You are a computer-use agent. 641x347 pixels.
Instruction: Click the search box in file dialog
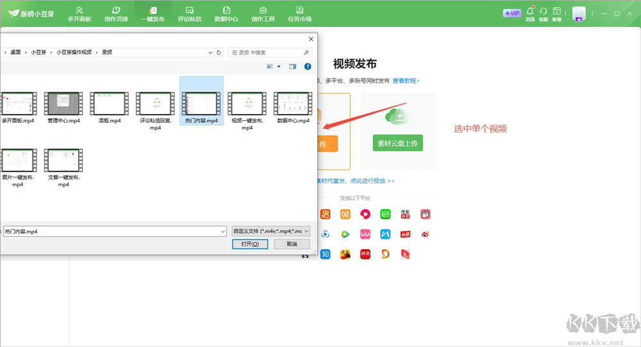(271, 52)
